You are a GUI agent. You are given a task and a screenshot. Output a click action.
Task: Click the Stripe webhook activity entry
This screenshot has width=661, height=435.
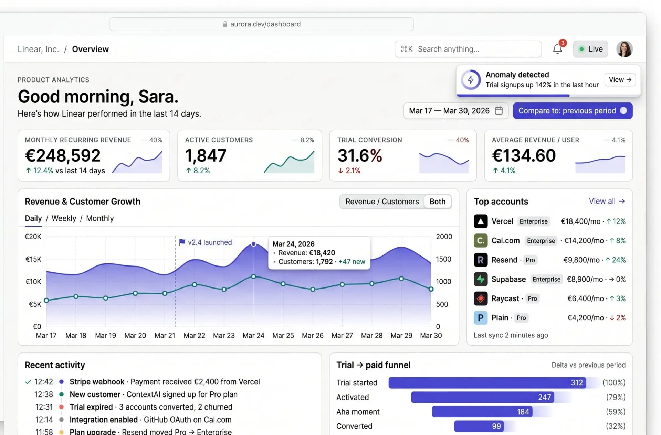click(x=165, y=382)
